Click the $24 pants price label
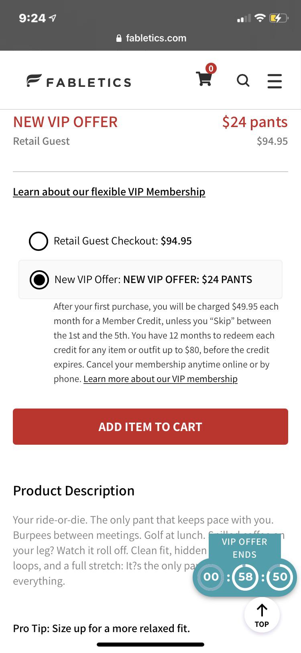Screen dimensions: 301x653 255,122
